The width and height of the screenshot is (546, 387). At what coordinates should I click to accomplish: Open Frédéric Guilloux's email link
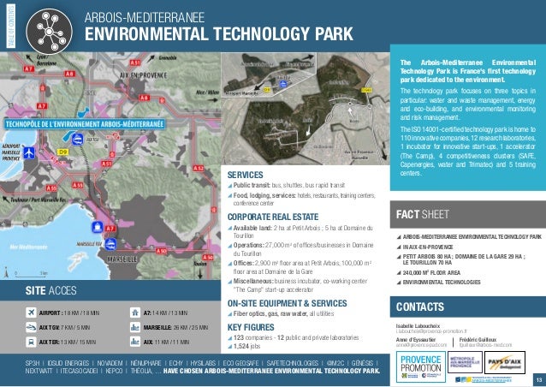coord(485,345)
